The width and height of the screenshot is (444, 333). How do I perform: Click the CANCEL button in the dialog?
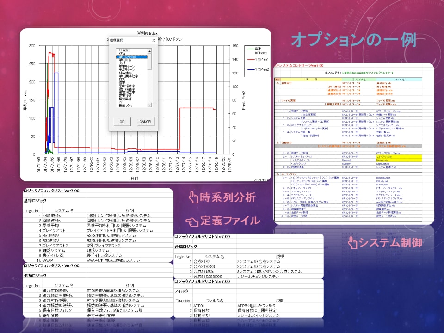(146, 122)
